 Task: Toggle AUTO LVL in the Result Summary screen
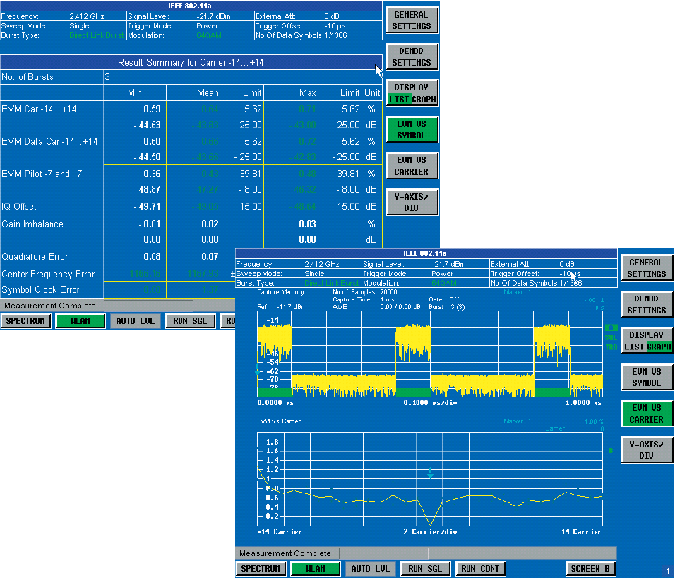[x=134, y=321]
